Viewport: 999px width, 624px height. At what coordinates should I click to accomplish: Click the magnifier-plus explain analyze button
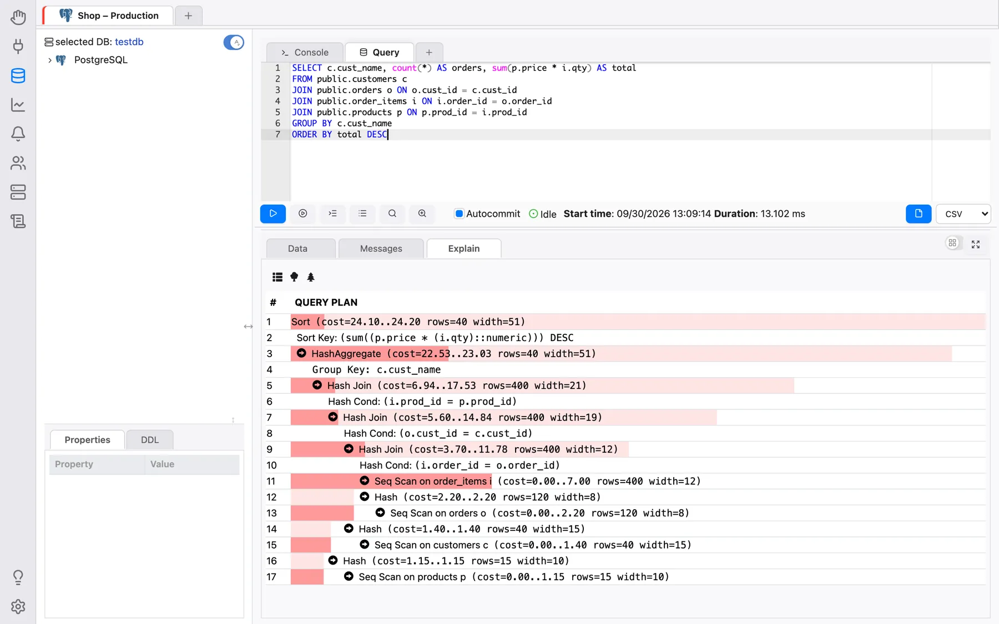[x=422, y=214]
